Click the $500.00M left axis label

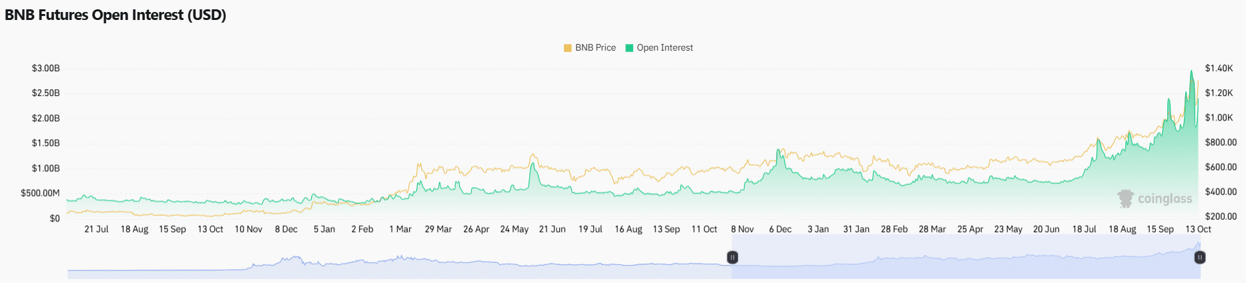pos(40,193)
